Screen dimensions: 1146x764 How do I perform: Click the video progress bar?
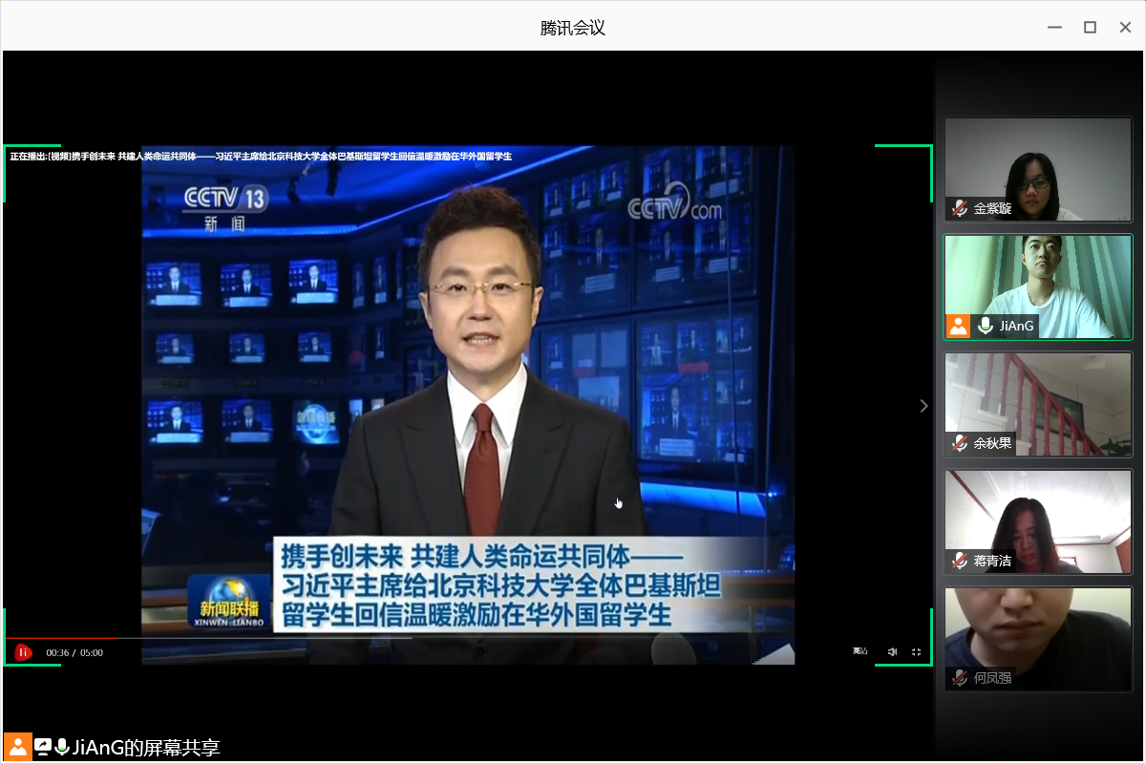468,638
